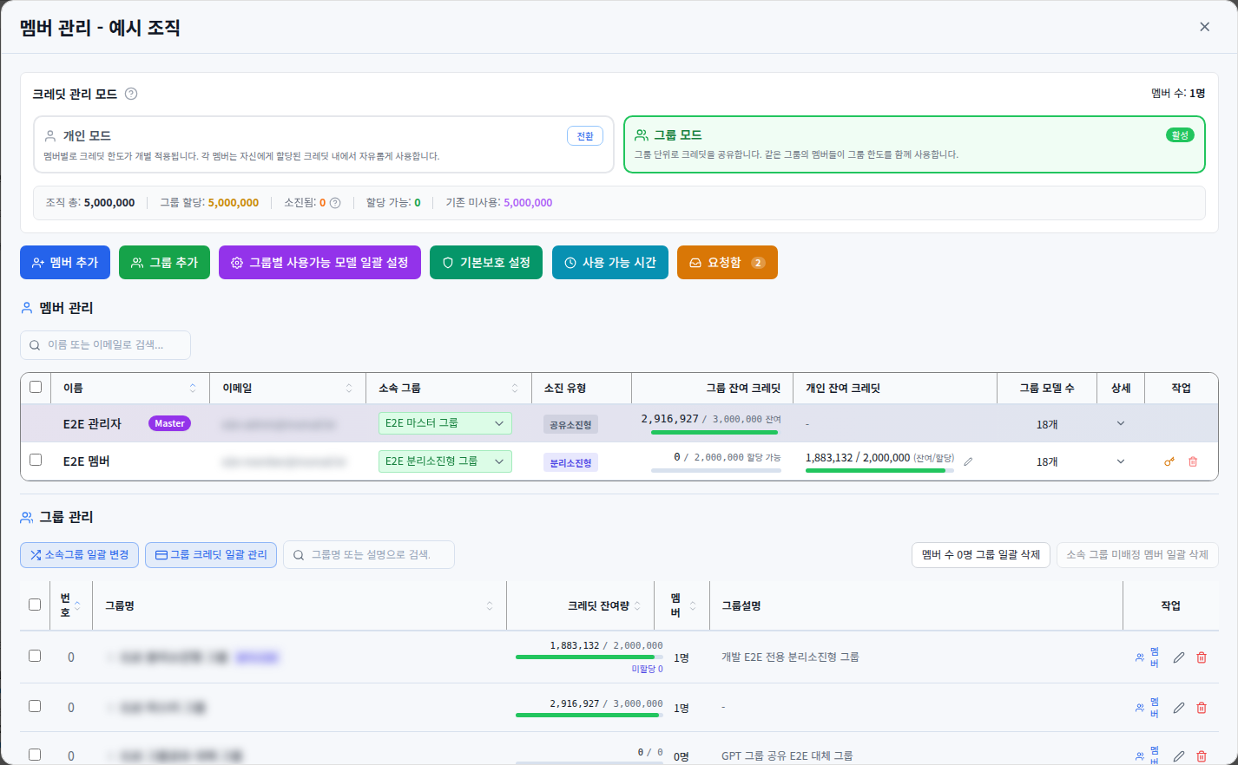Select the 개인 모드 card

pyautogui.click(x=324, y=145)
